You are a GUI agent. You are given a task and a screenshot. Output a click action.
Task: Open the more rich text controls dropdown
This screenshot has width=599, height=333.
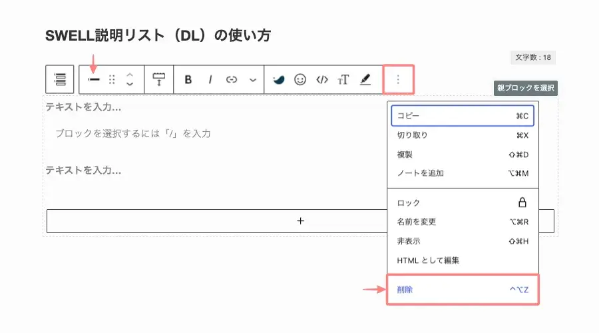click(x=252, y=80)
